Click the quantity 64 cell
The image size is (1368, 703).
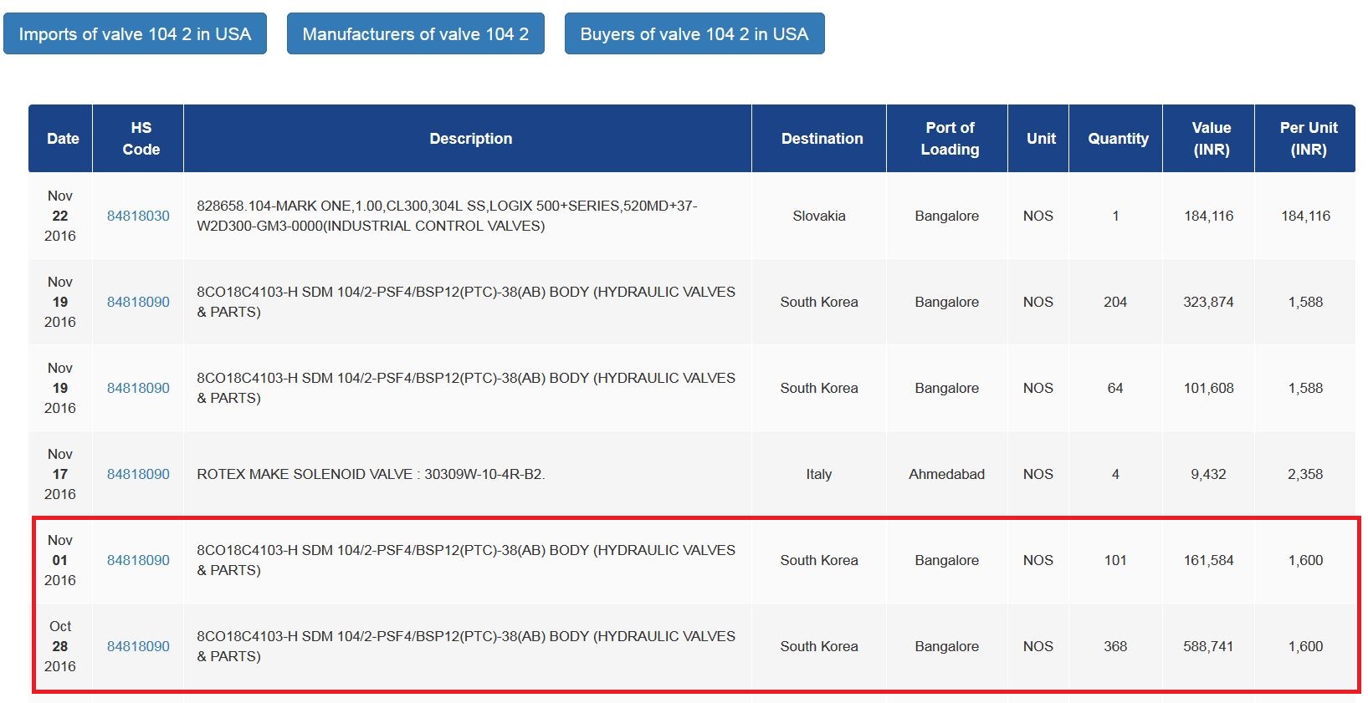[x=1115, y=388]
